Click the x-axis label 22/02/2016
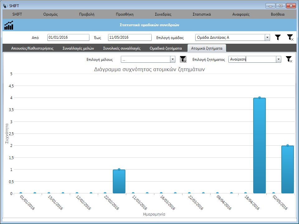 tap(112, 202)
